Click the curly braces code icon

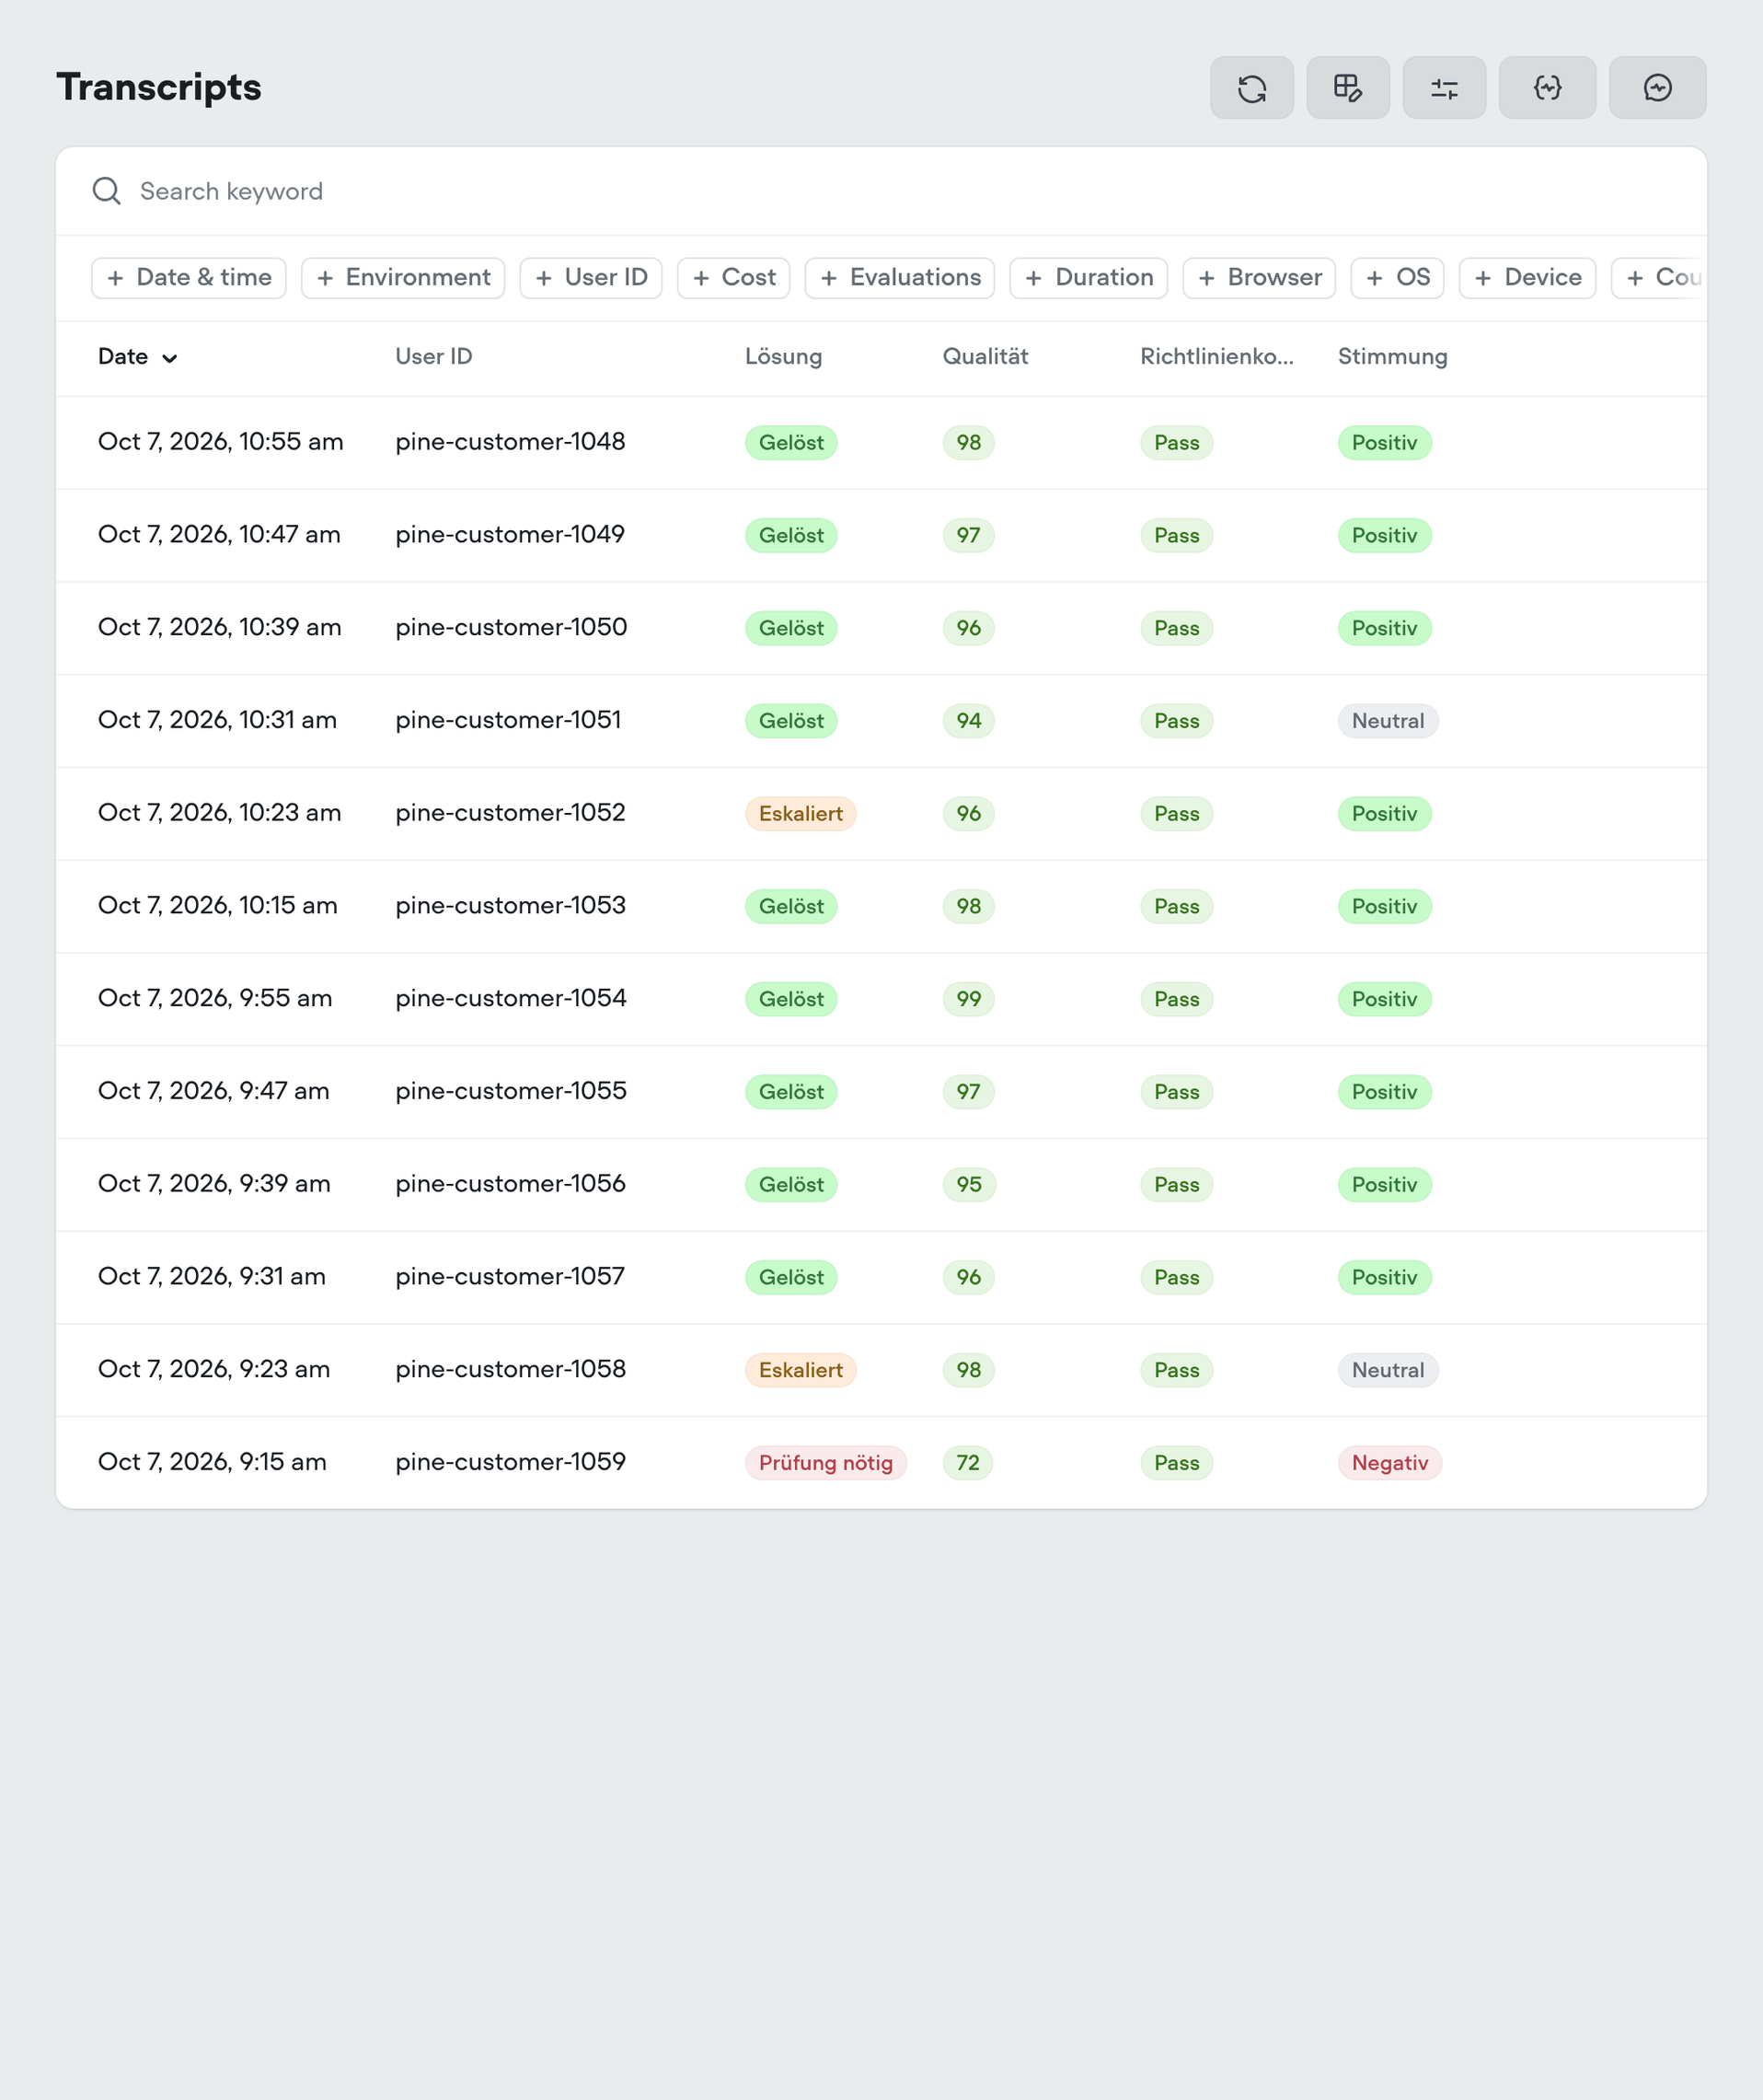tap(1547, 88)
